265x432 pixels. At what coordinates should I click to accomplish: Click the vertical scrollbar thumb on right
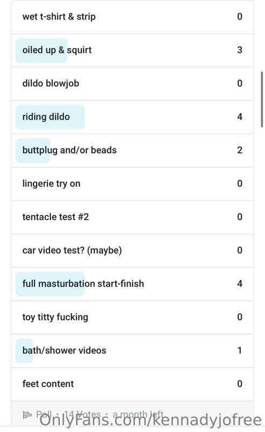(262, 99)
